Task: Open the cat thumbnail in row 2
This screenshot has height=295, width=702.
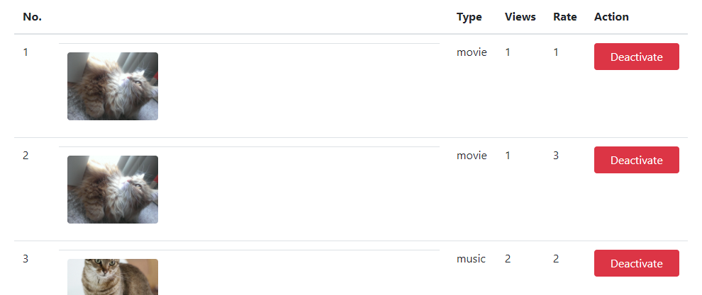Action: coord(113,190)
